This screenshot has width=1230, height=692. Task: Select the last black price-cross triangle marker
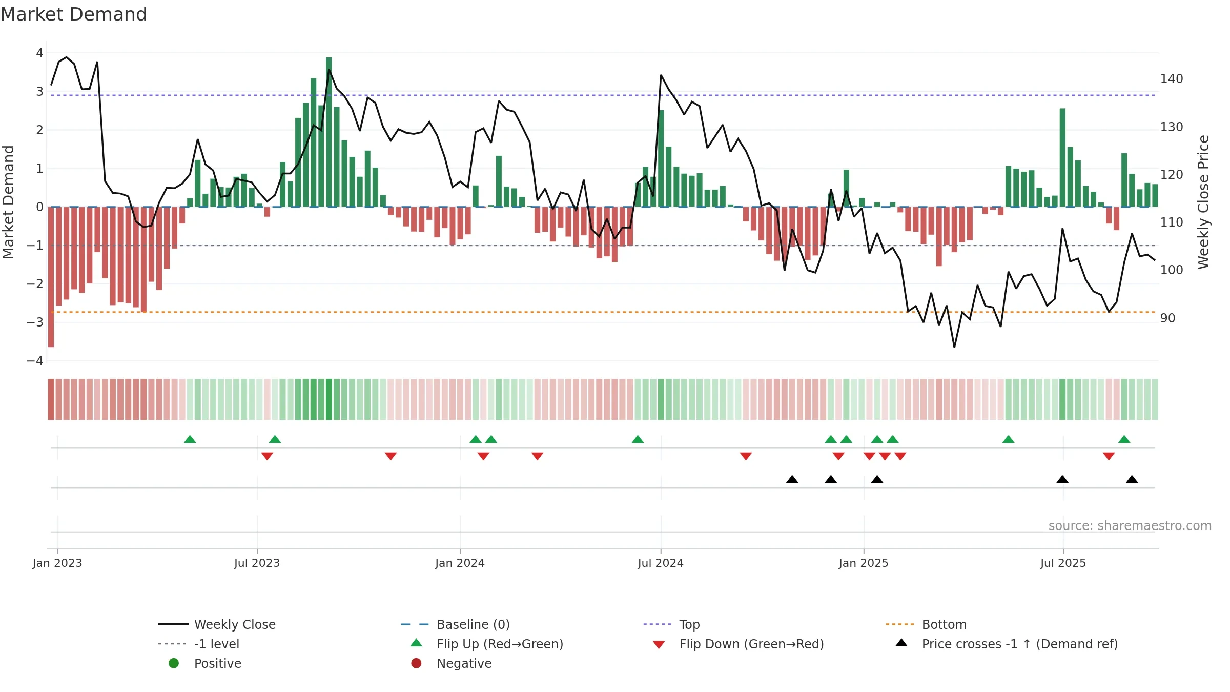pos(1132,479)
